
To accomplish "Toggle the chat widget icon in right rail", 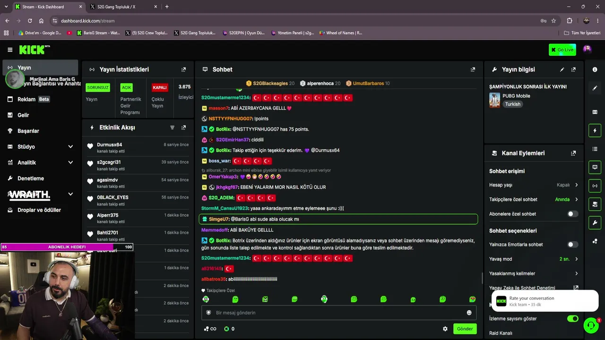I will (x=595, y=167).
